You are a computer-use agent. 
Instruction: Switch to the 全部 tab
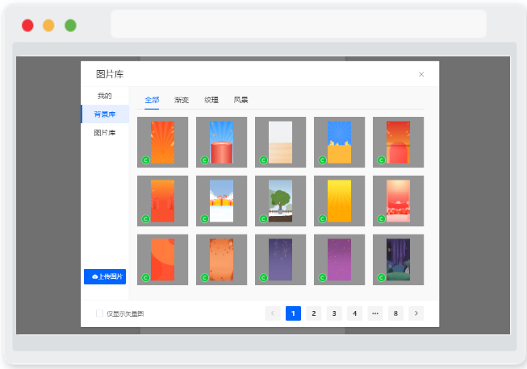pyautogui.click(x=152, y=100)
